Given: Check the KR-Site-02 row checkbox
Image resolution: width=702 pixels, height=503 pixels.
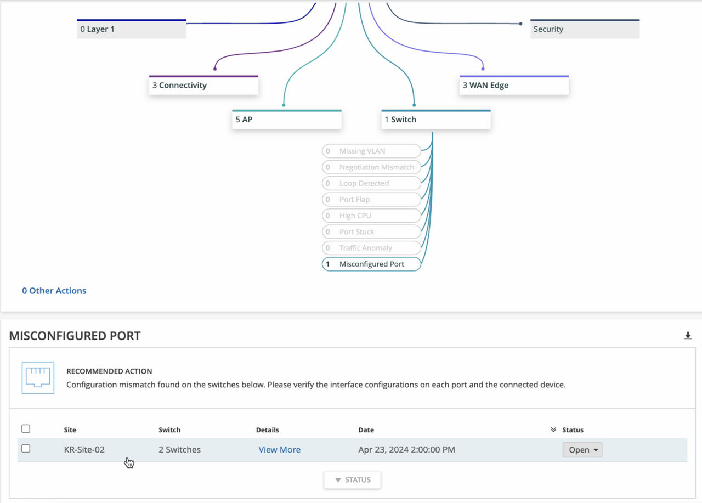Looking at the screenshot, I should (26, 449).
